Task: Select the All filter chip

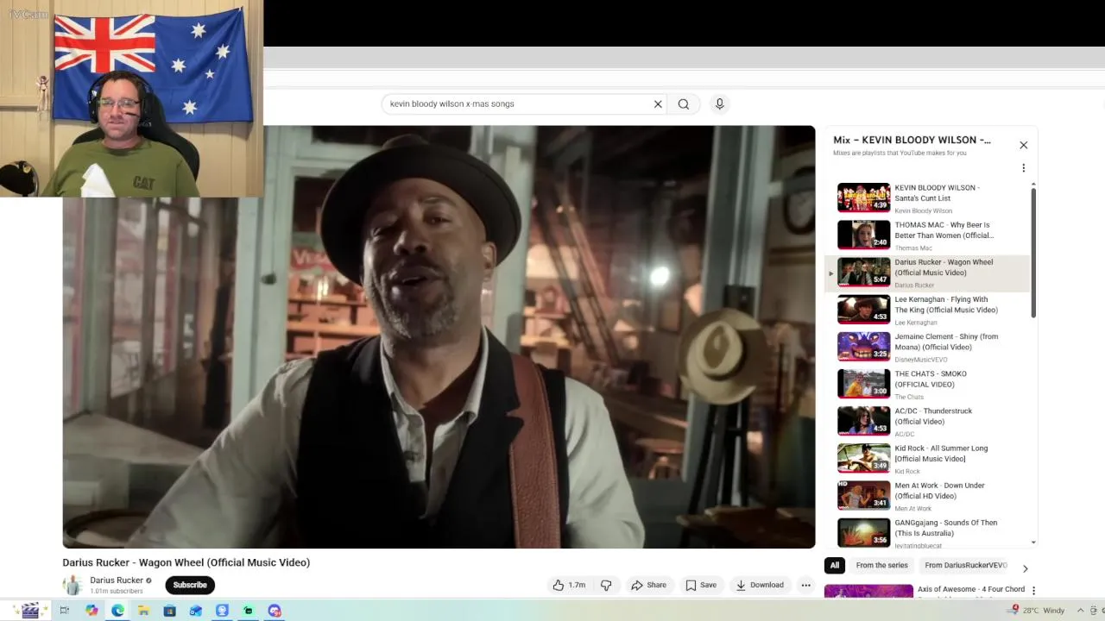Action: [x=834, y=566]
